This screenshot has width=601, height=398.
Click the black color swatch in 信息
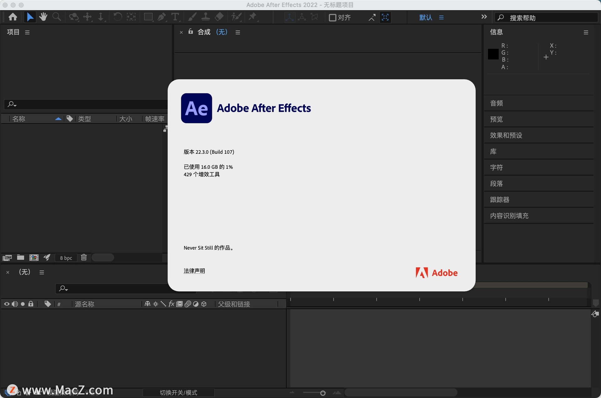point(493,54)
